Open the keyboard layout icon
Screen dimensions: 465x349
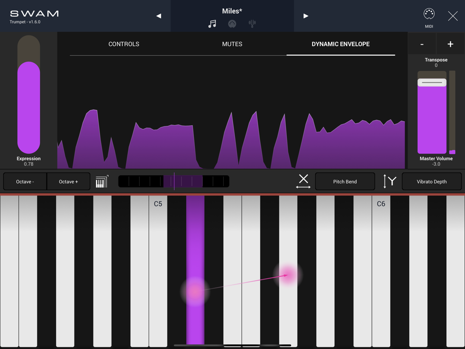click(x=102, y=181)
